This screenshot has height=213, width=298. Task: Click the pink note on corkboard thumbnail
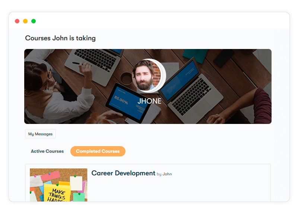tap(51, 176)
